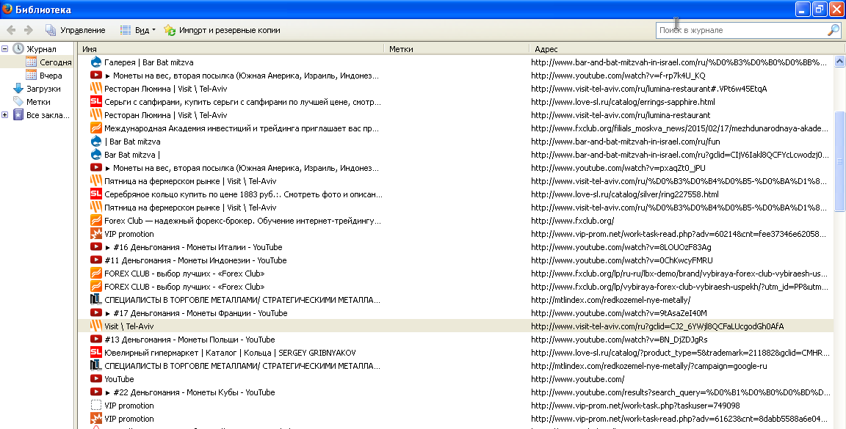Click VIP promotion icon for adv=60214 row
The width and height of the screenshot is (846, 429).
[x=96, y=234]
